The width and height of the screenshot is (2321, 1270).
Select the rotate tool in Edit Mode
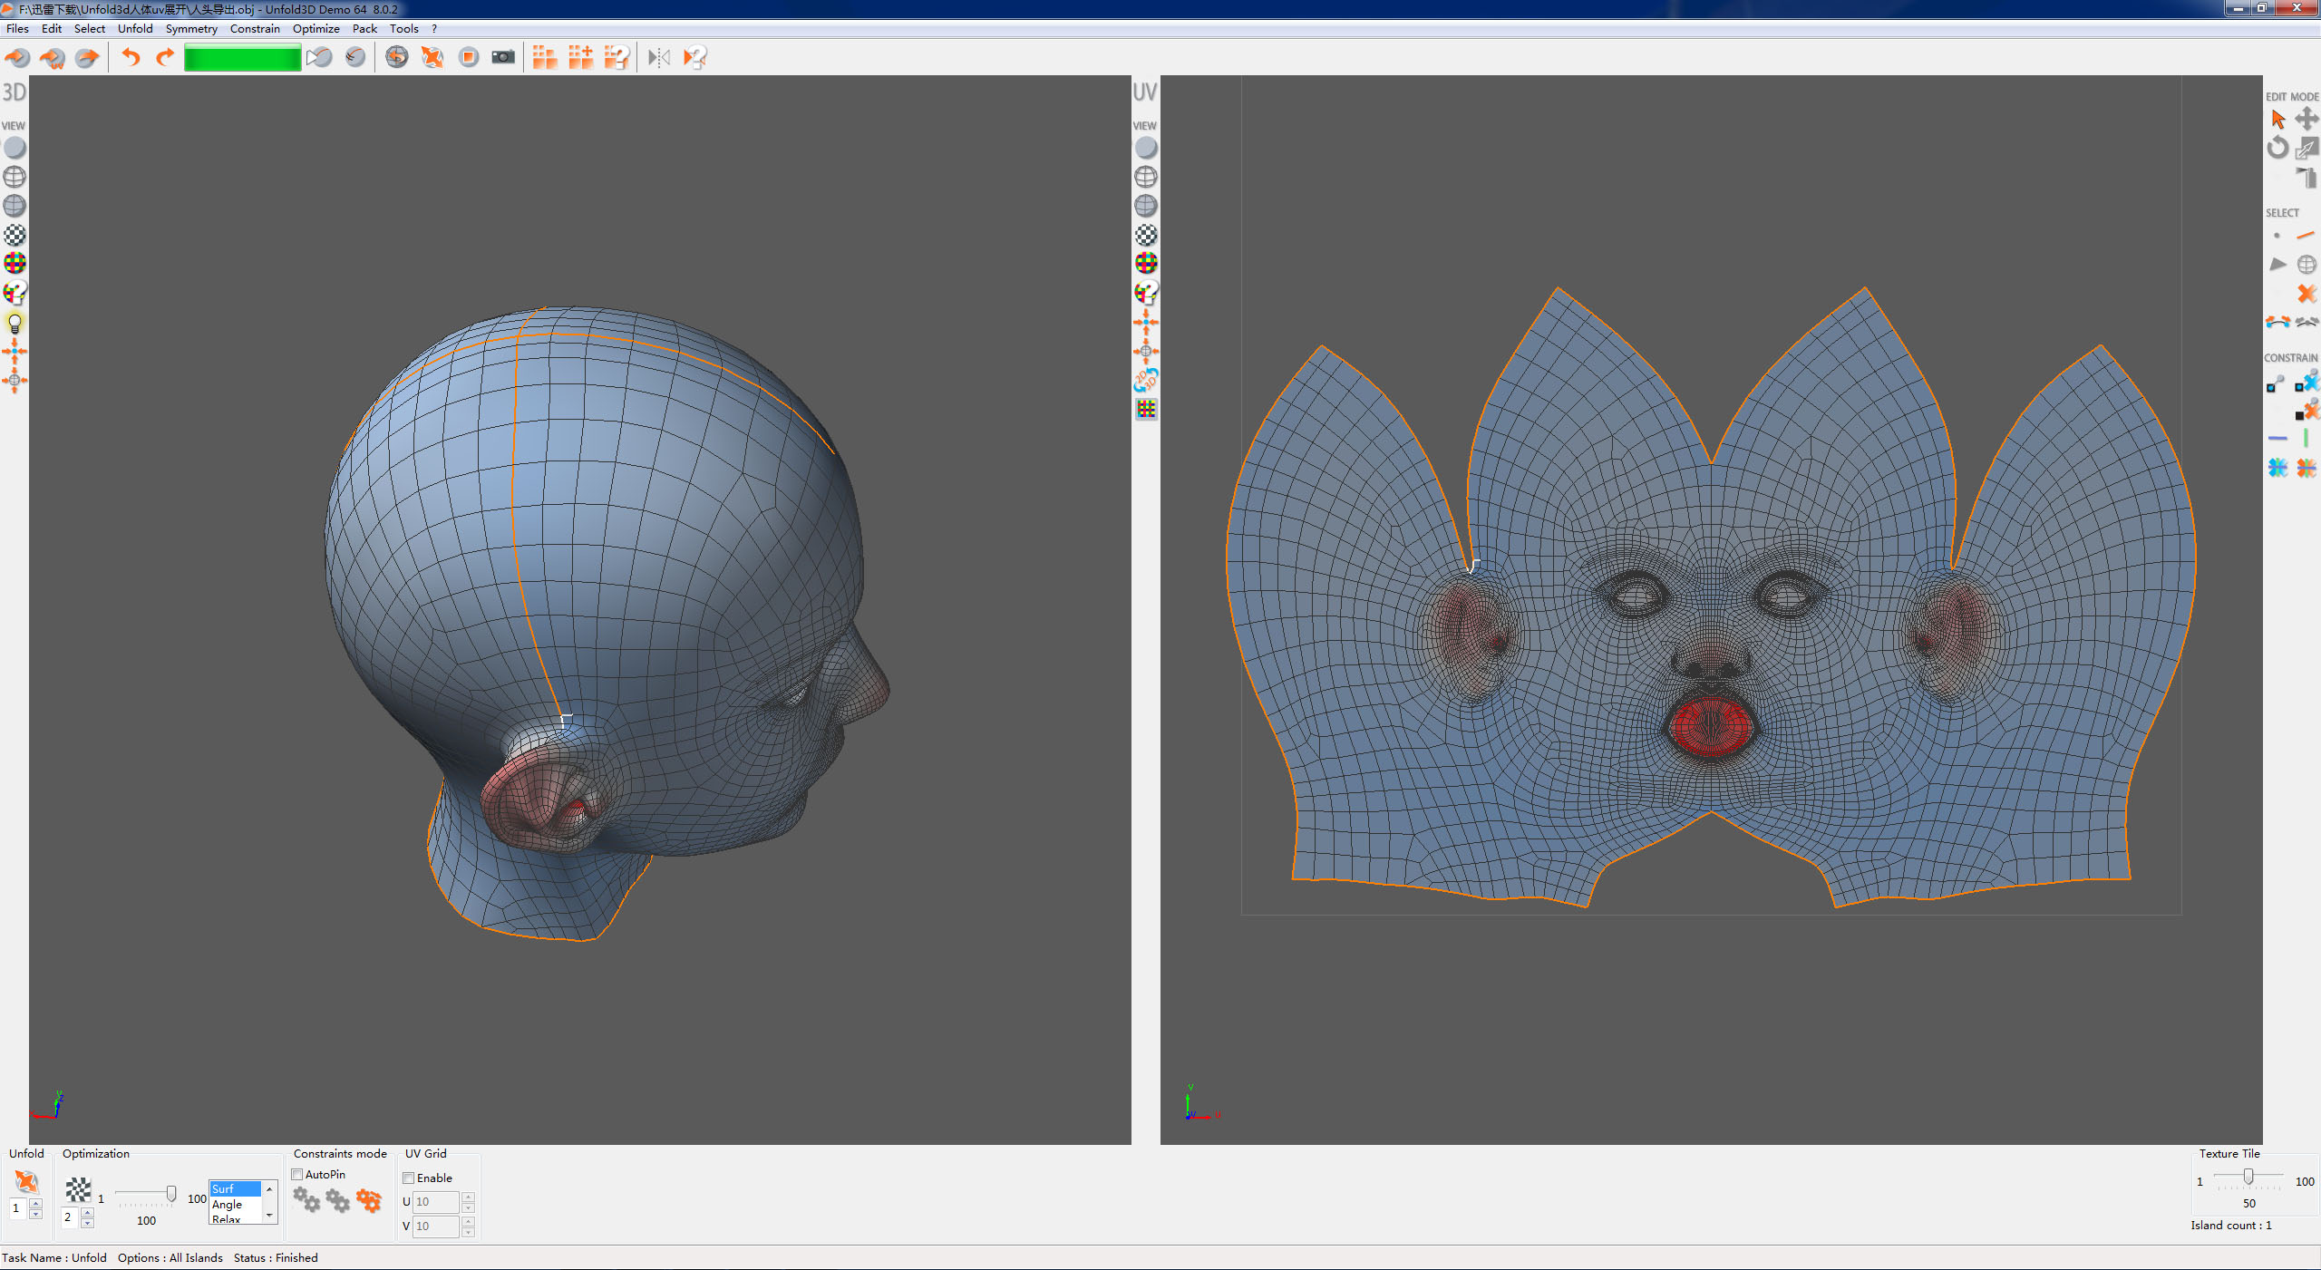click(2277, 148)
